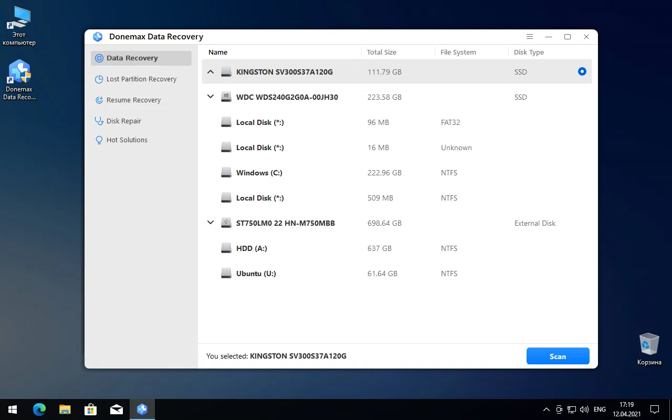Click the clock in the system tray
This screenshot has width=672, height=420.
tap(626, 409)
